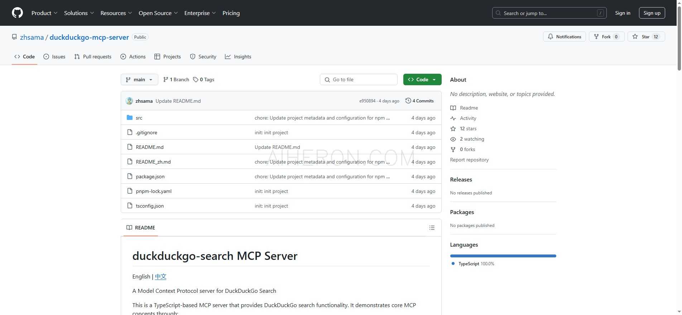Click the eye icon beside 2 watching

point(453,139)
